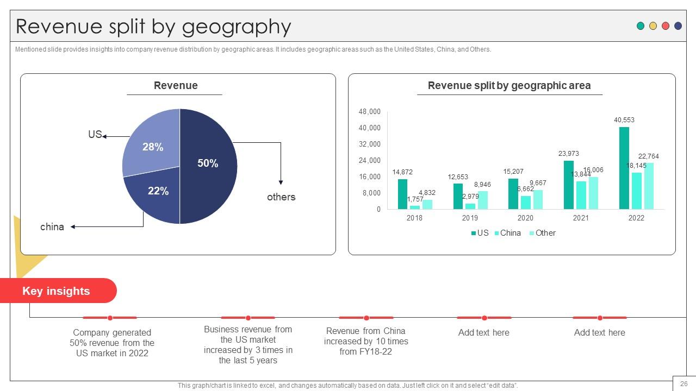This screenshot has width=696, height=391.
Task: Click timeline marker above China revenue text
Action: 366,318
